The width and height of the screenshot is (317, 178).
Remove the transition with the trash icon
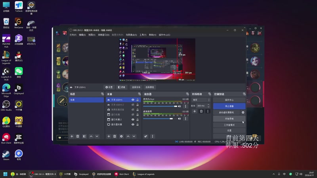click(201, 112)
